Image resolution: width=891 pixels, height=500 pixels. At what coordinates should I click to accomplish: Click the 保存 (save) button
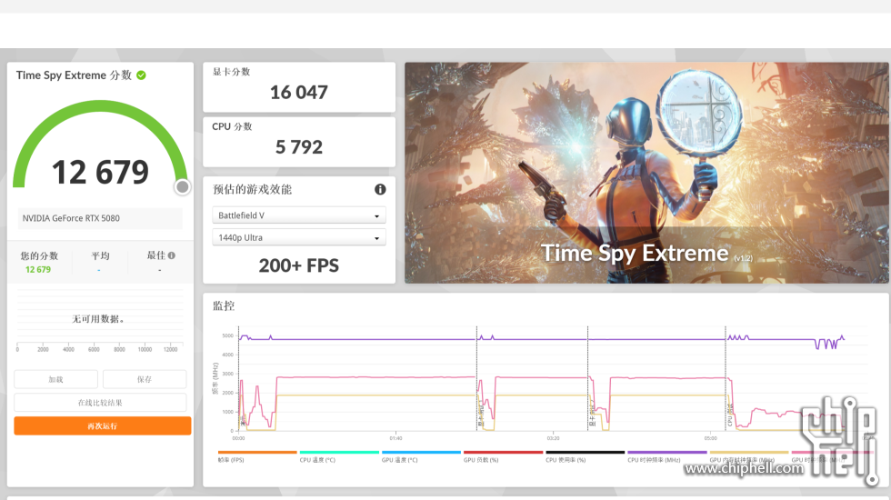click(x=145, y=379)
